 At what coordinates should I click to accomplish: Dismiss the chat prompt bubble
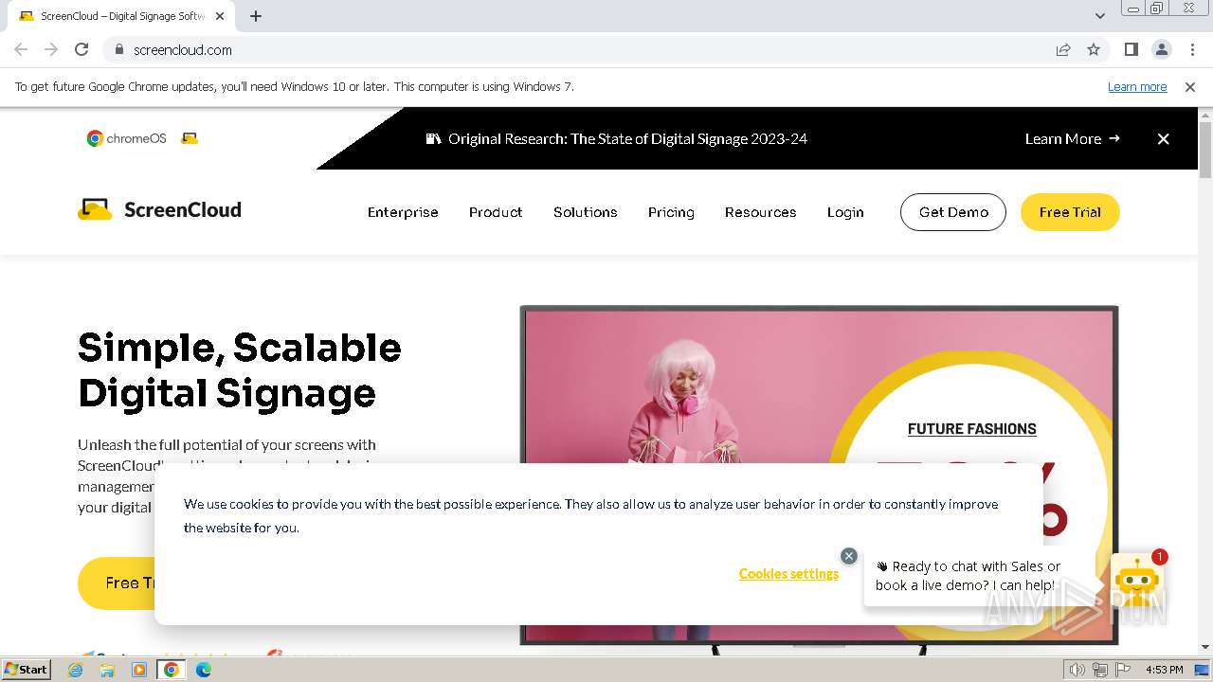[849, 556]
